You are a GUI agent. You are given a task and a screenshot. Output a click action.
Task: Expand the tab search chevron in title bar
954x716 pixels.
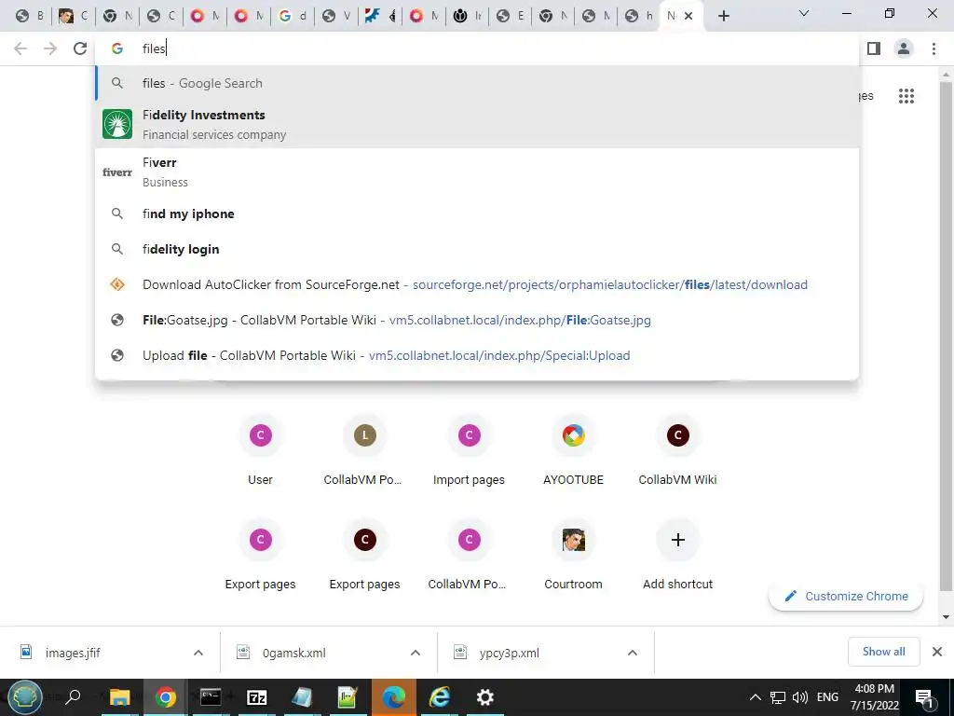[804, 13]
